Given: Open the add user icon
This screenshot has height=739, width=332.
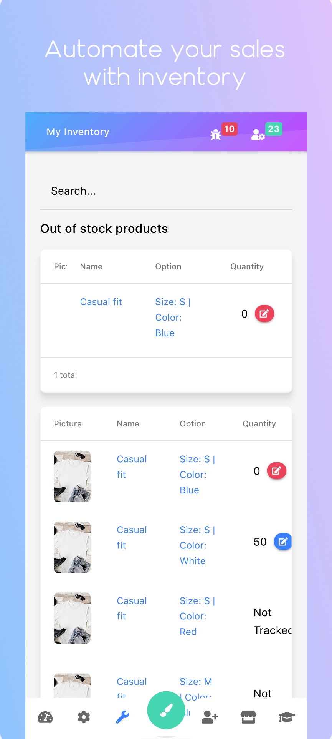Looking at the screenshot, I should coord(210,717).
